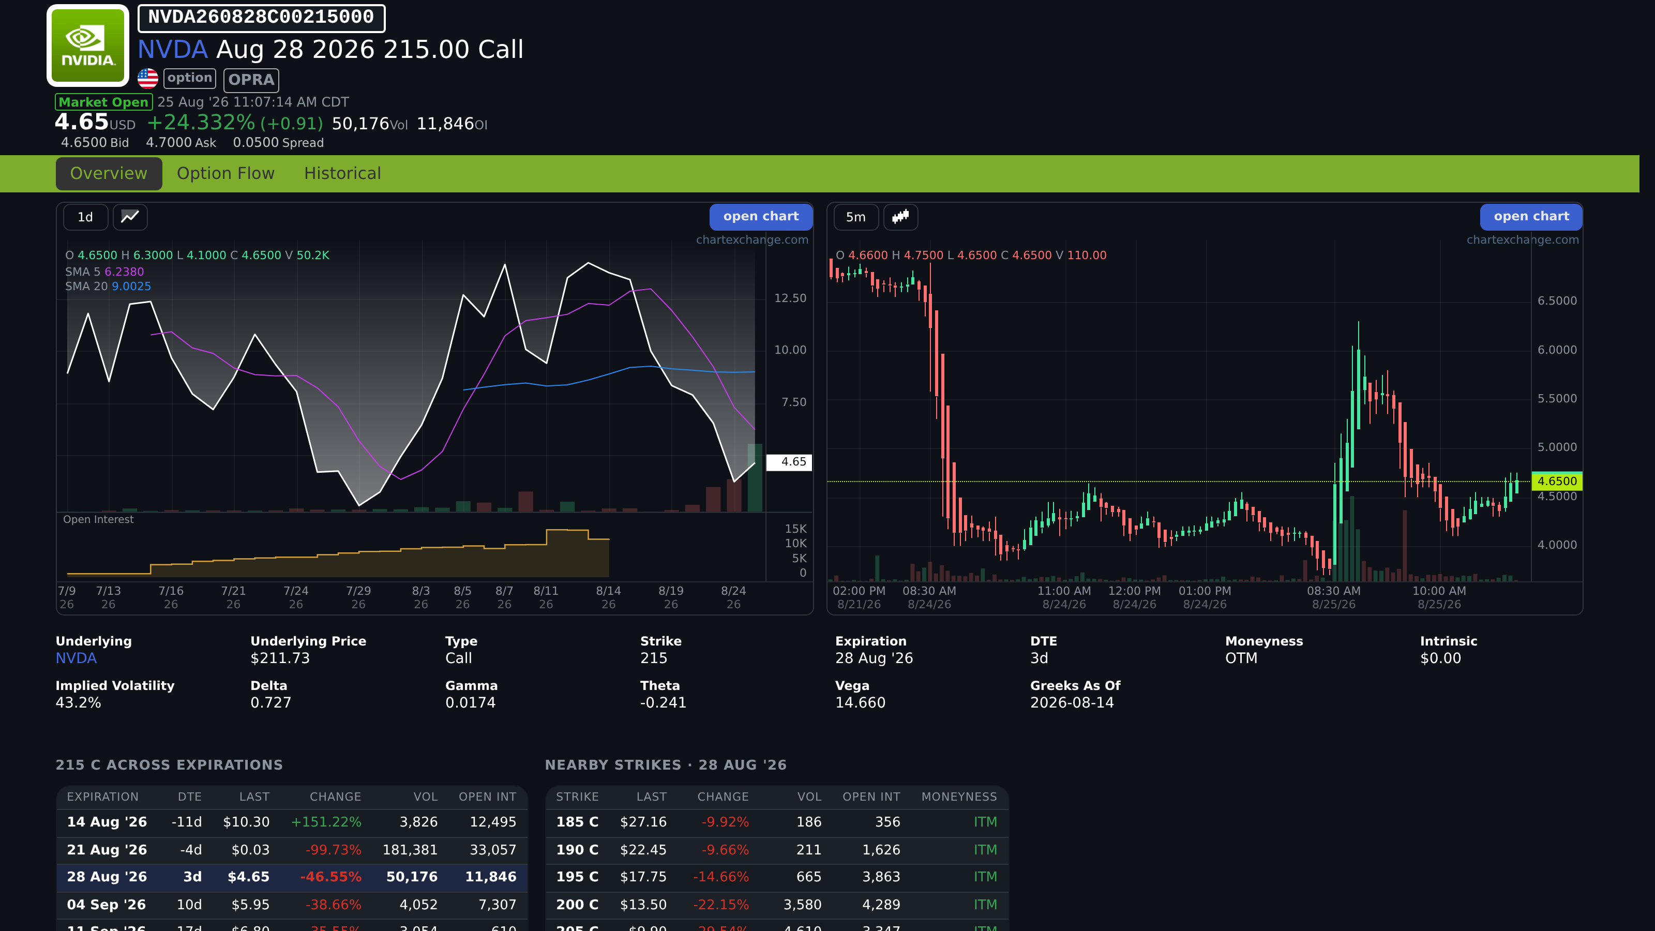This screenshot has height=931, width=1655.
Task: Open the 185 C strike row
Action: click(x=777, y=822)
